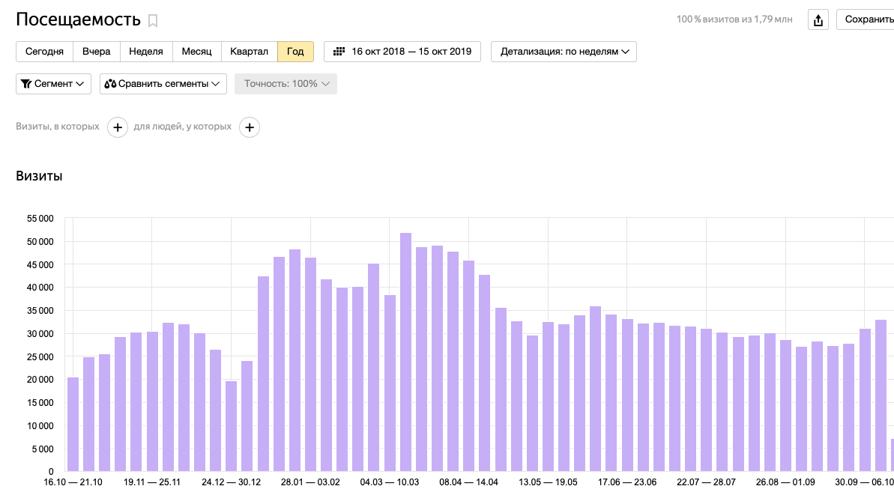This screenshot has height=495, width=894.
Task: Choose the Квартал period tab
Action: tap(249, 52)
